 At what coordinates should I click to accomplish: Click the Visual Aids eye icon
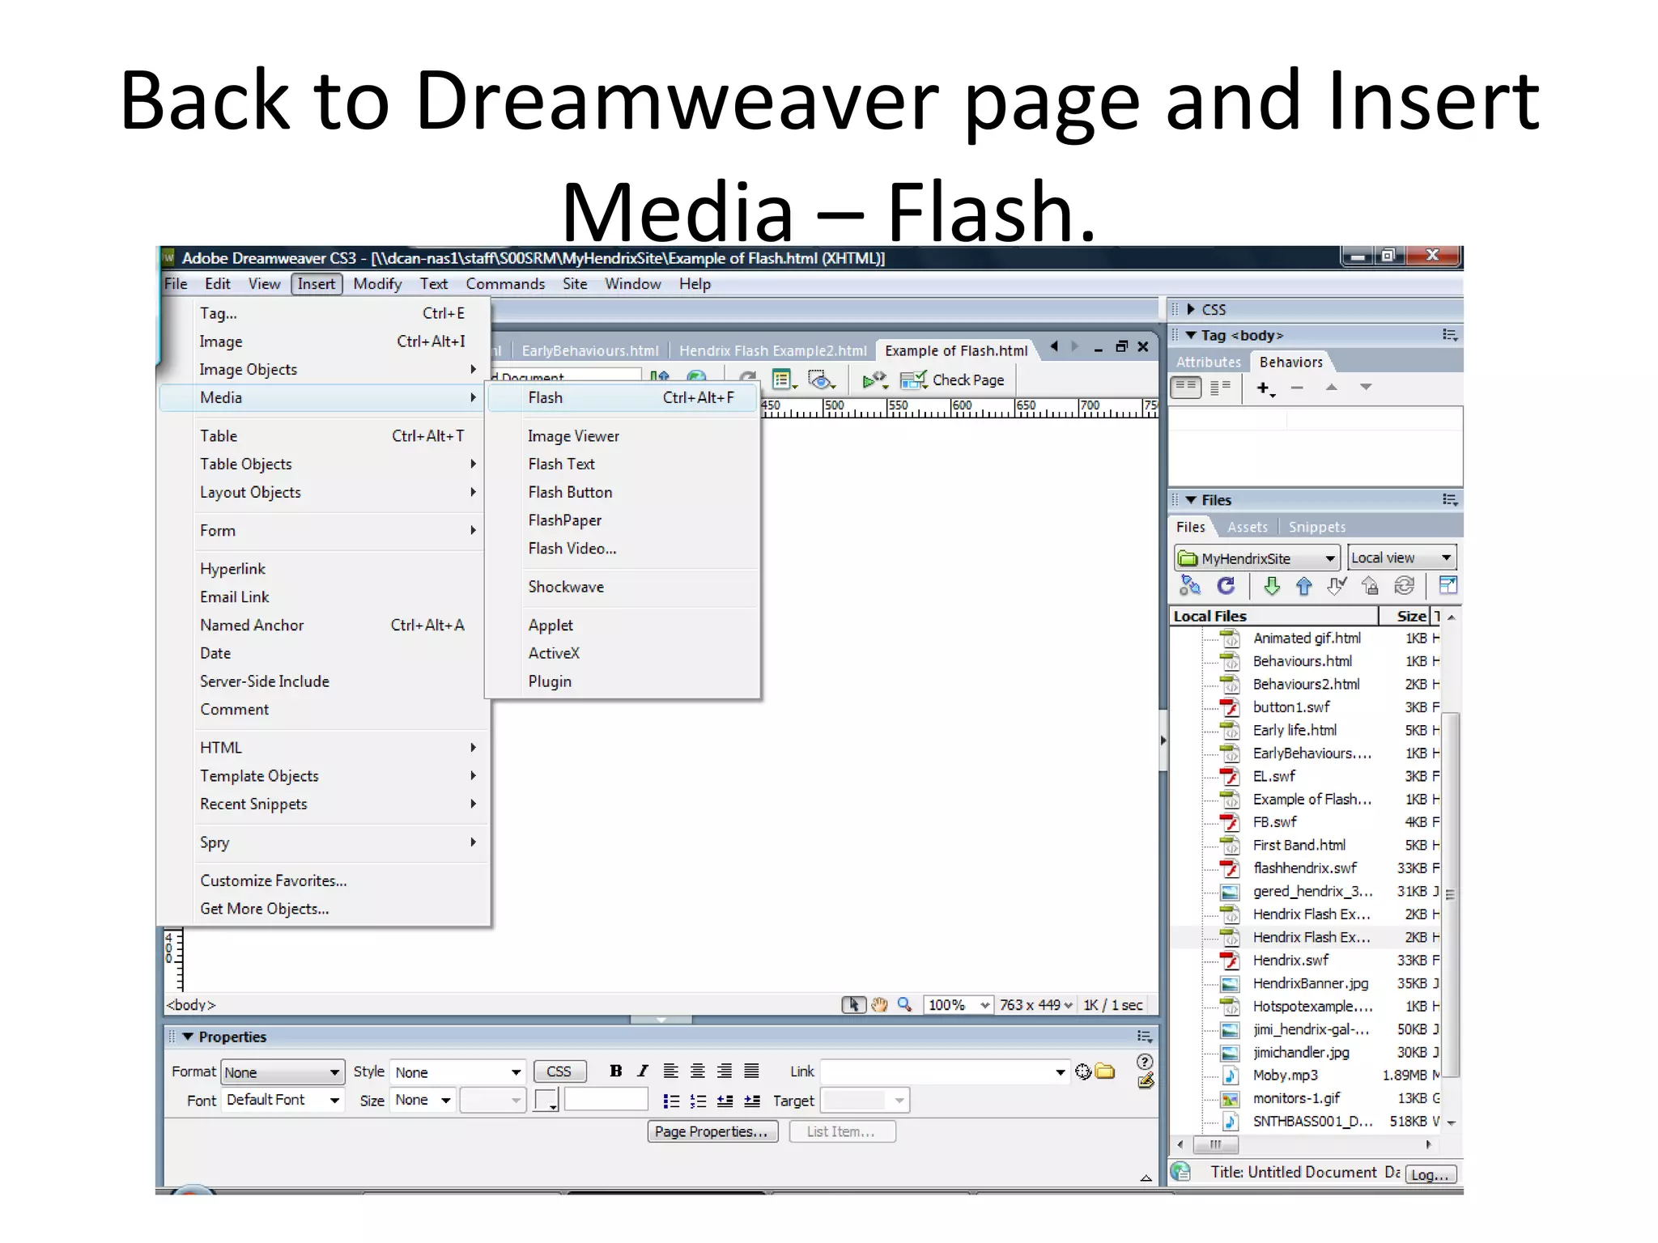(821, 380)
